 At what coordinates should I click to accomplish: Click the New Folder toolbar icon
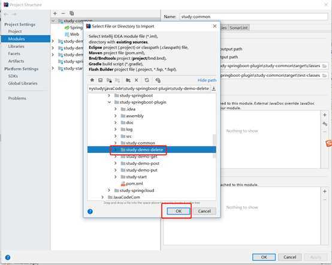click(x=128, y=80)
